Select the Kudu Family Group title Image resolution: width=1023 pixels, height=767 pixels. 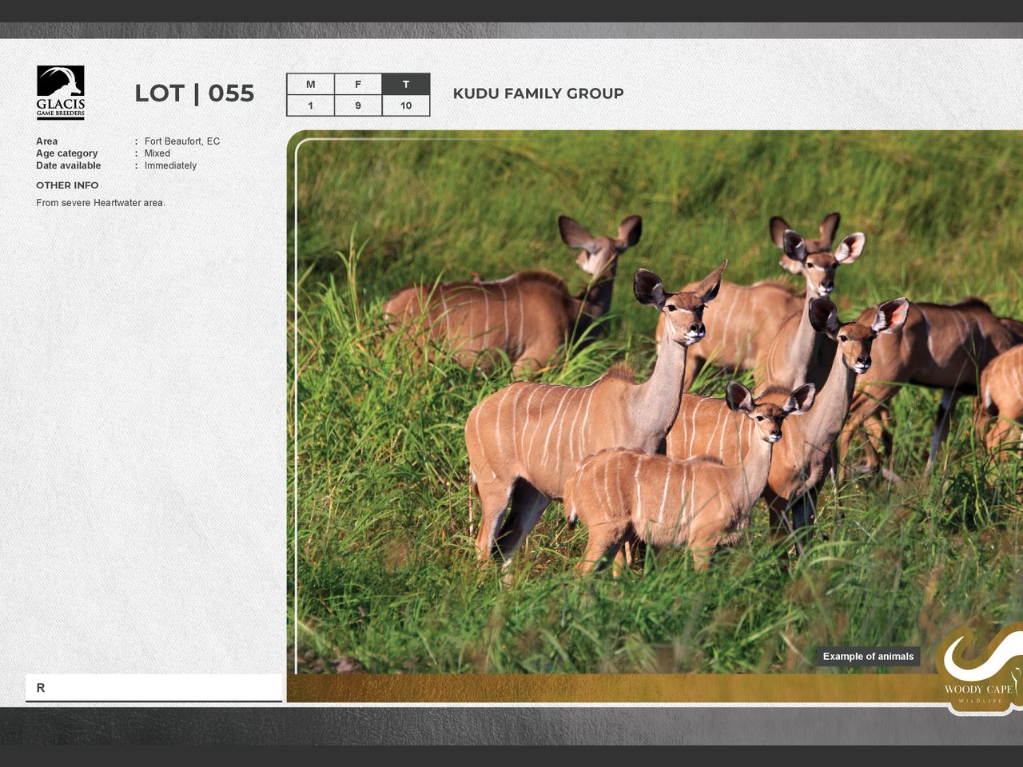[x=538, y=93]
